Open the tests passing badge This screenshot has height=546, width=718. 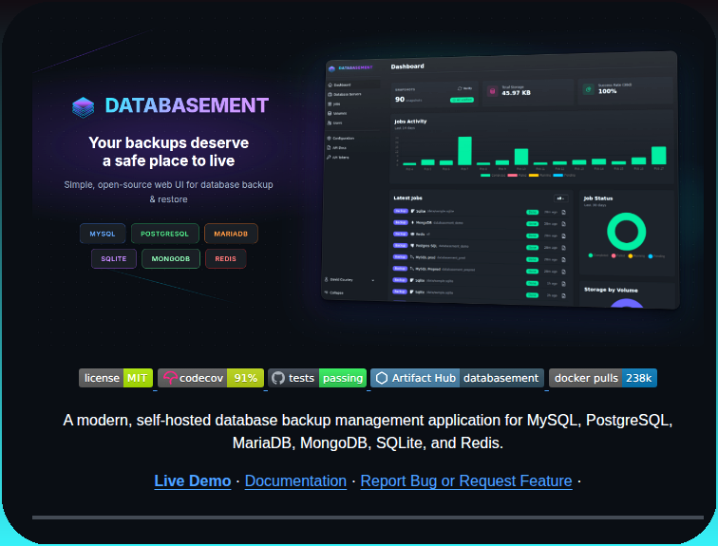(317, 378)
